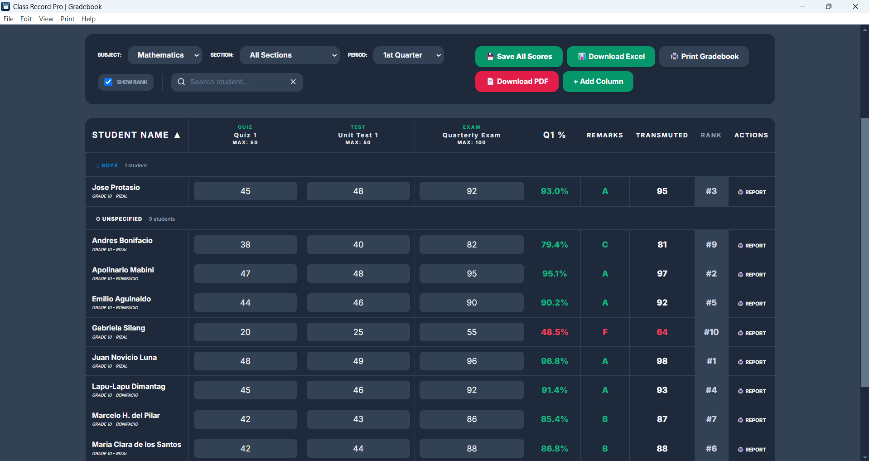The image size is (869, 461).
Task: Sort by the Student Name ascending arrow
Action: [177, 135]
